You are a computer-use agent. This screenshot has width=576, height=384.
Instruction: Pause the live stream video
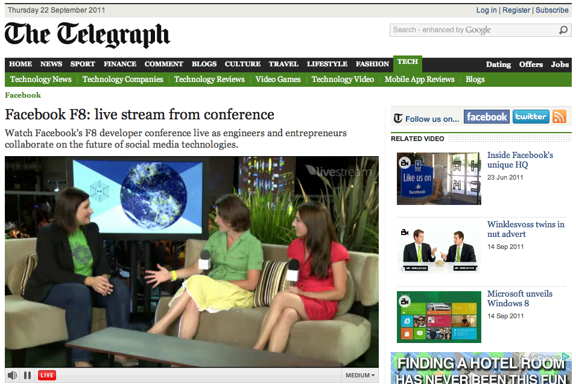tap(27, 375)
